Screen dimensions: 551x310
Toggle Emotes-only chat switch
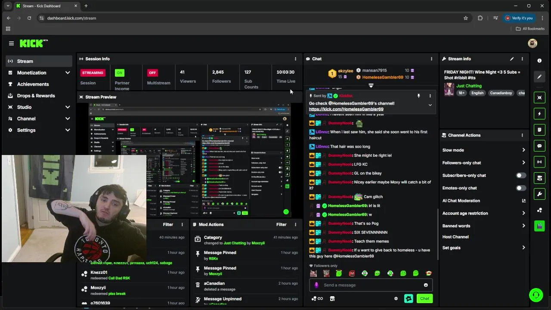521,188
